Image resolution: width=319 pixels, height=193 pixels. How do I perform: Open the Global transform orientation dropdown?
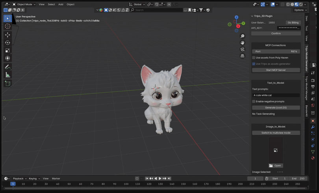pos(137,4)
